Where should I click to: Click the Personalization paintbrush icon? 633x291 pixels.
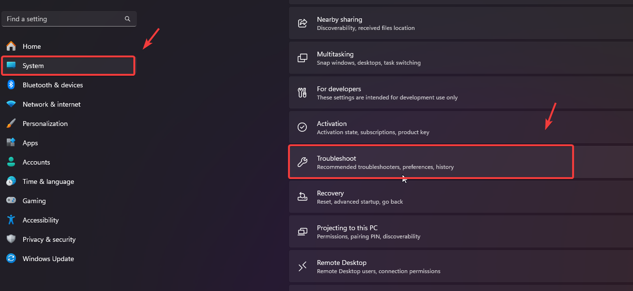tap(11, 124)
